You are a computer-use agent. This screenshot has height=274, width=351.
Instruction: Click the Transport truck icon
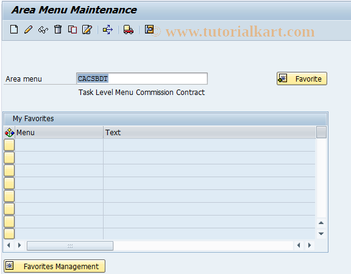click(128, 29)
